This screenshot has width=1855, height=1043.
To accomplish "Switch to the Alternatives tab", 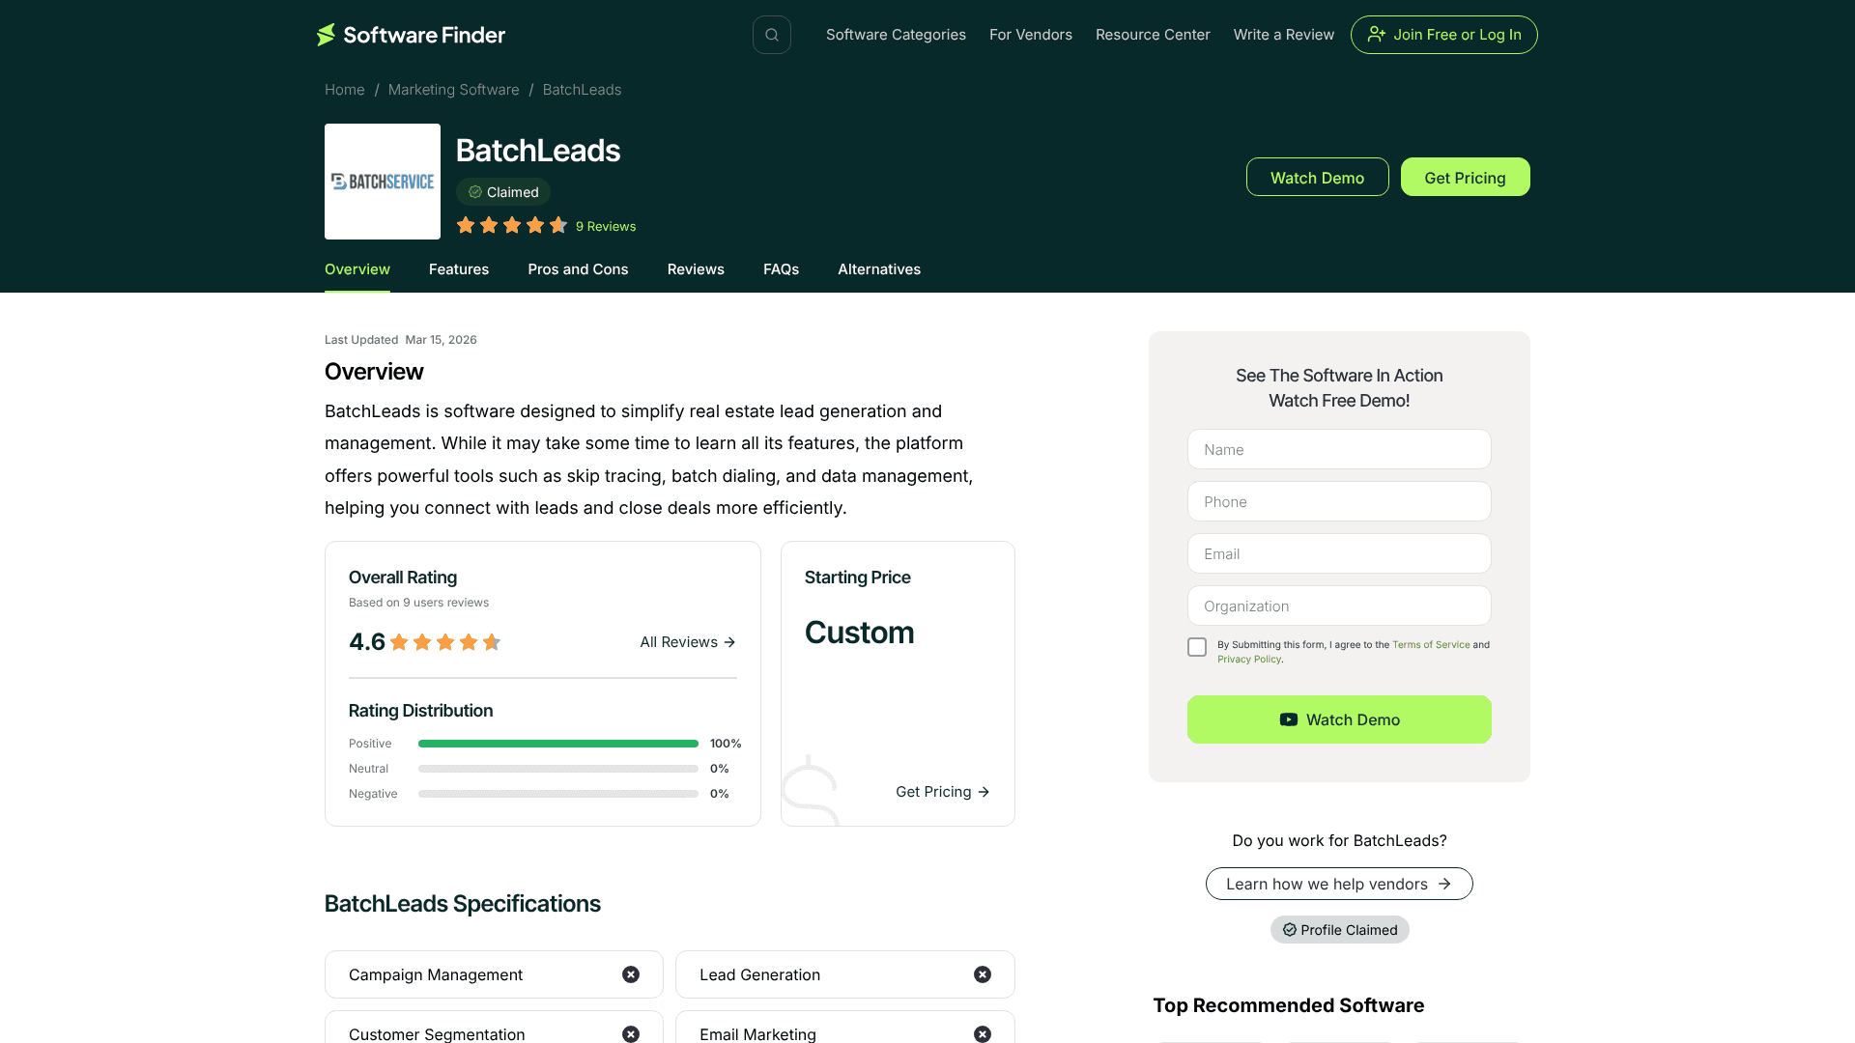I will click(879, 269).
